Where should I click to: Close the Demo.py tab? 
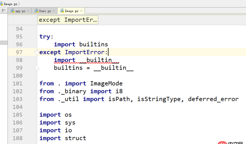click(54, 11)
